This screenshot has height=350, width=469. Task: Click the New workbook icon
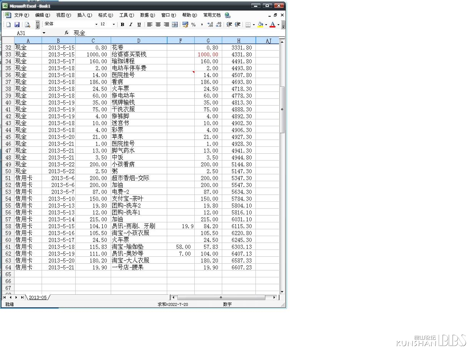pos(8,25)
